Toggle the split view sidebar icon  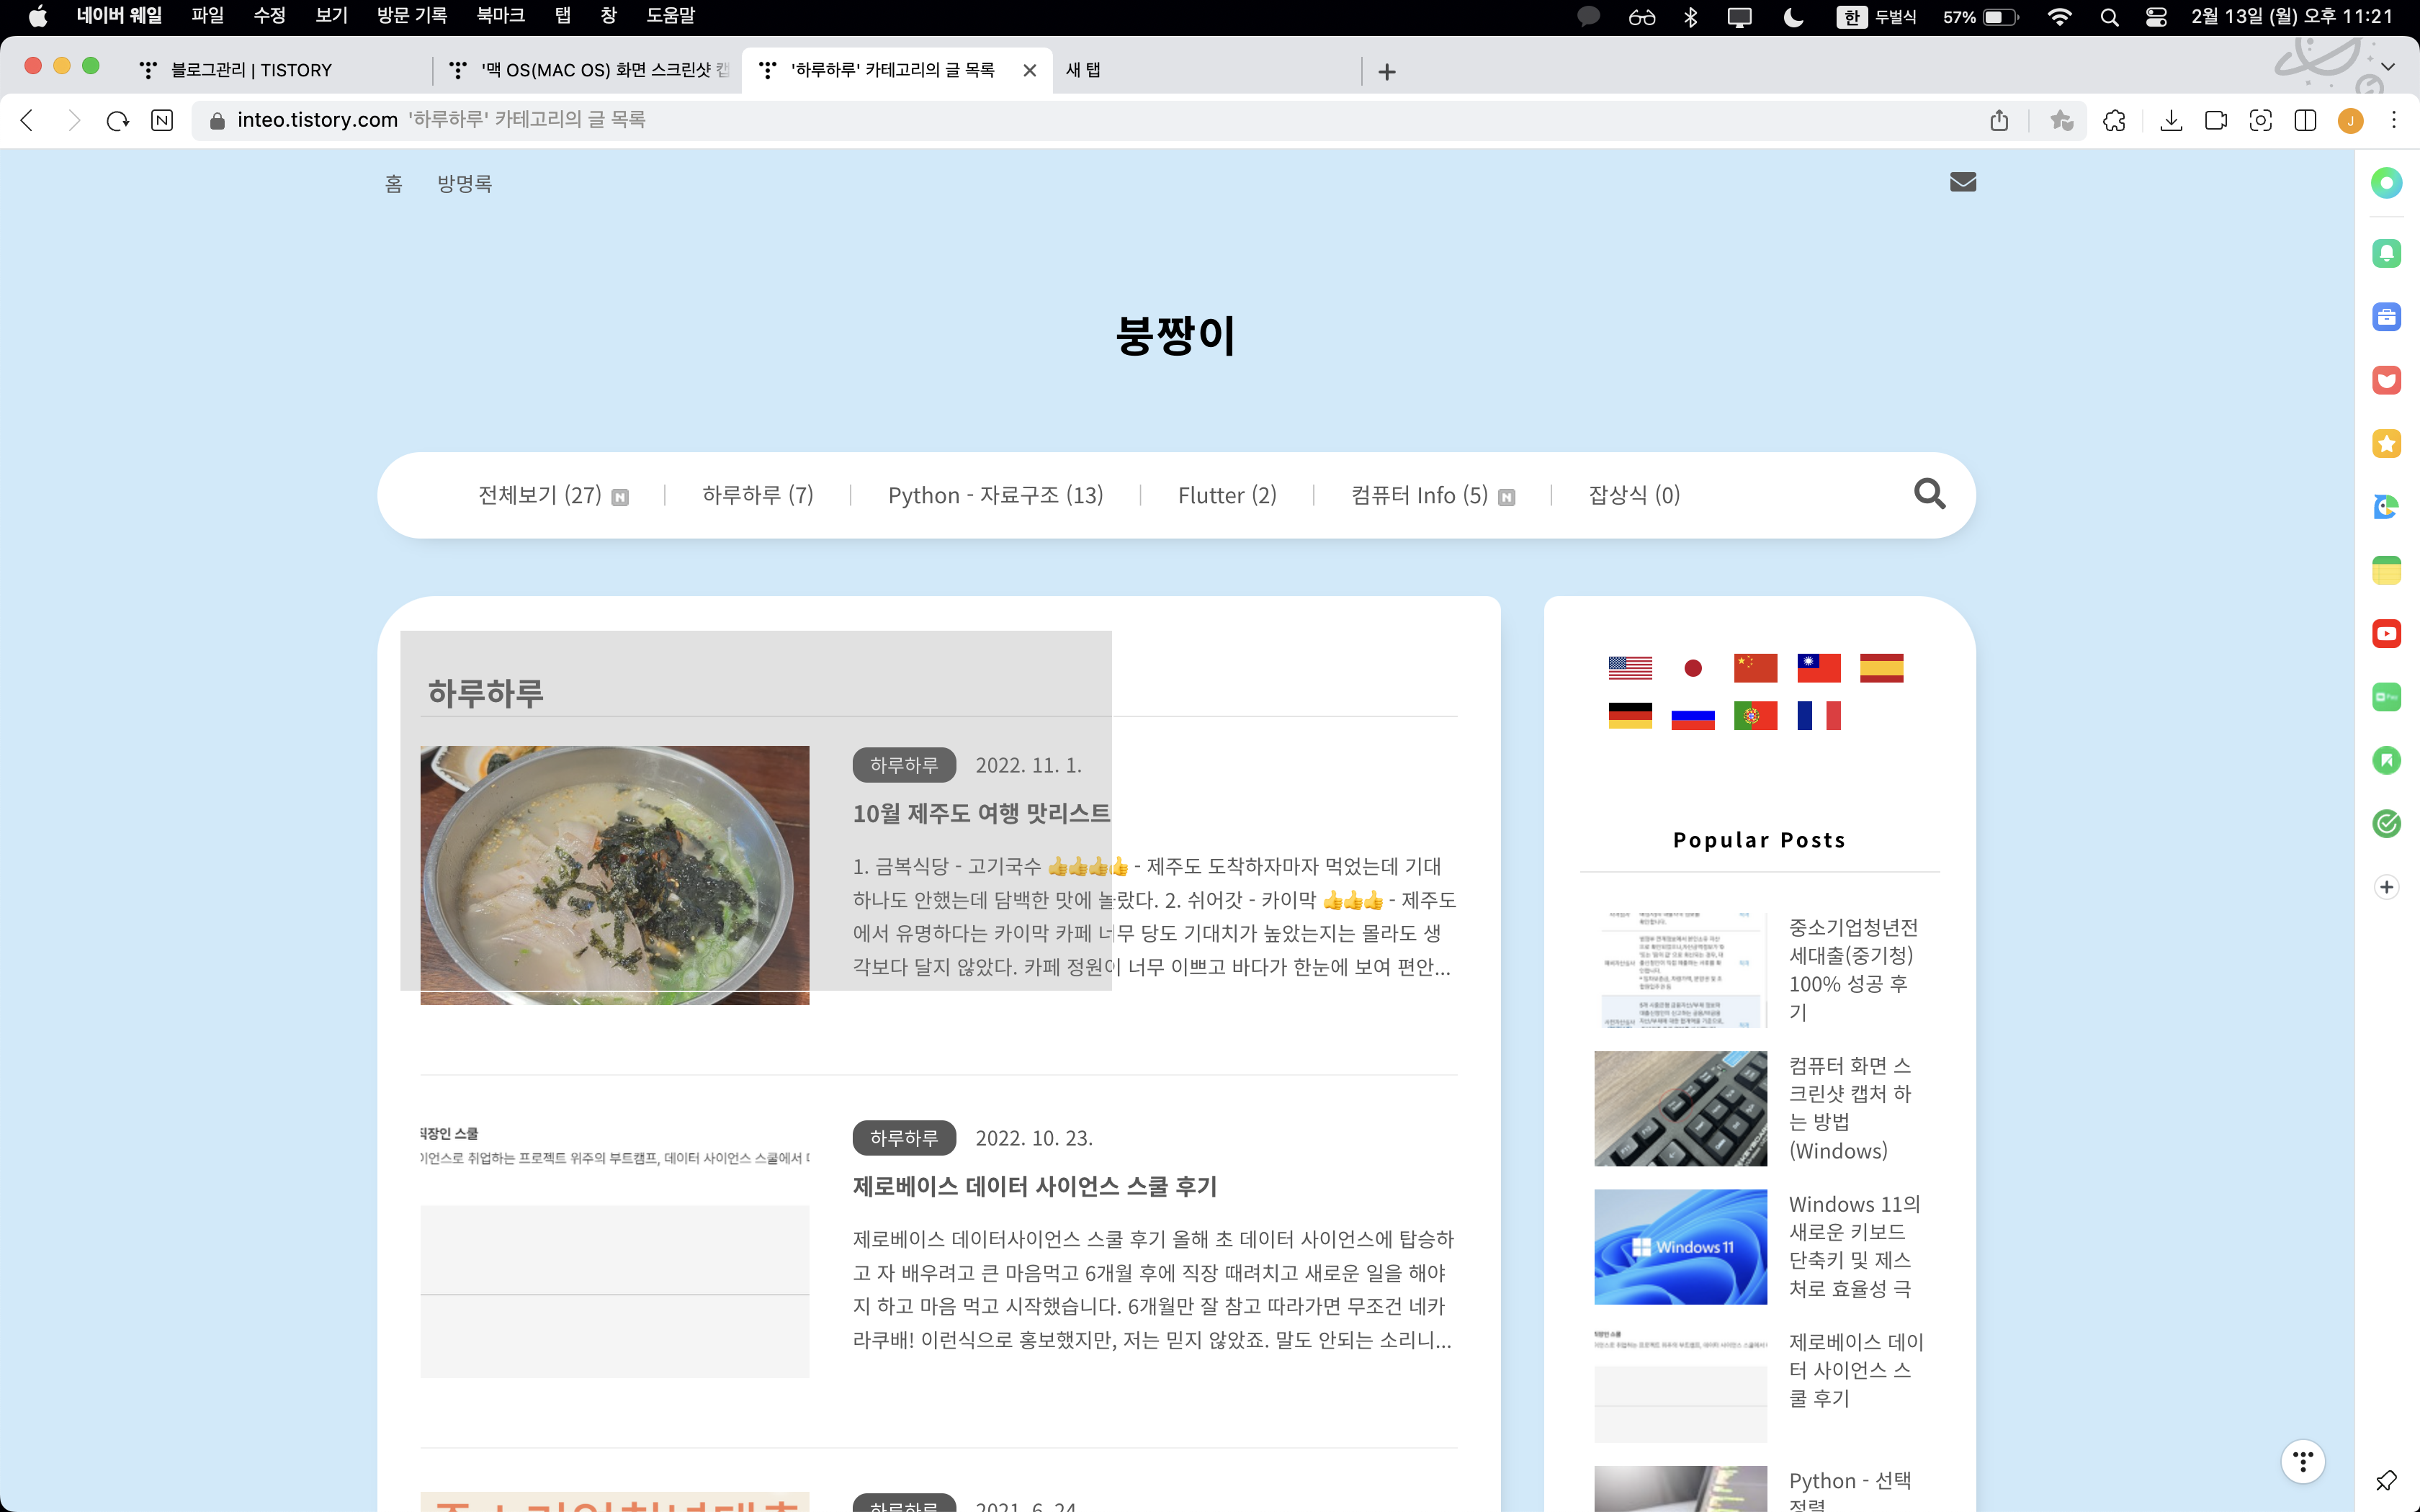point(2305,120)
